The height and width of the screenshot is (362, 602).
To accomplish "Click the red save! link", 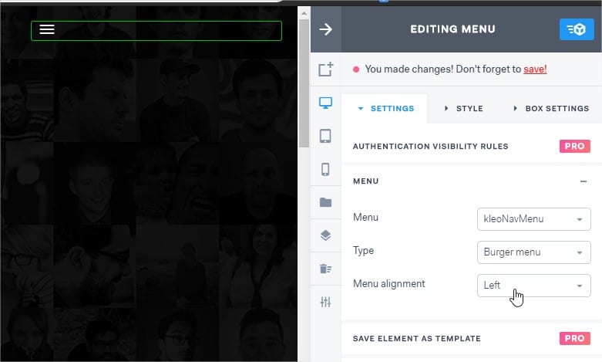I will (535, 69).
